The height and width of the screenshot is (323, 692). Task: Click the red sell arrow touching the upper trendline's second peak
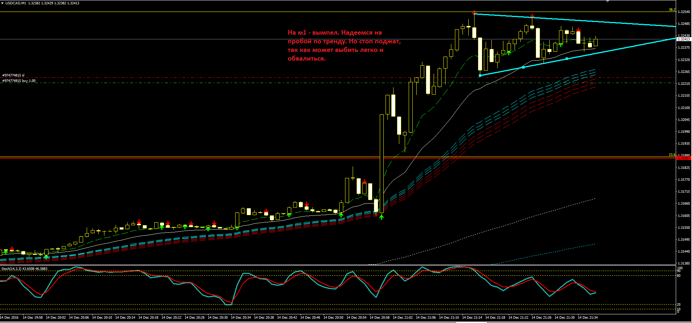532,16
